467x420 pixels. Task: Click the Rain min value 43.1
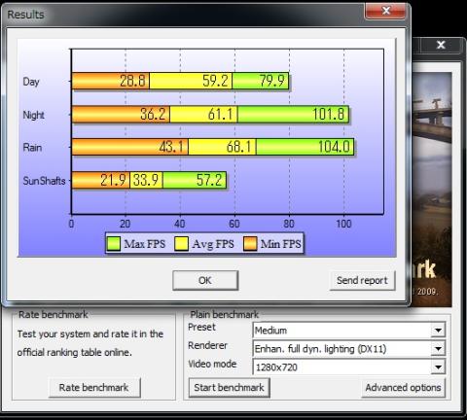pos(172,147)
